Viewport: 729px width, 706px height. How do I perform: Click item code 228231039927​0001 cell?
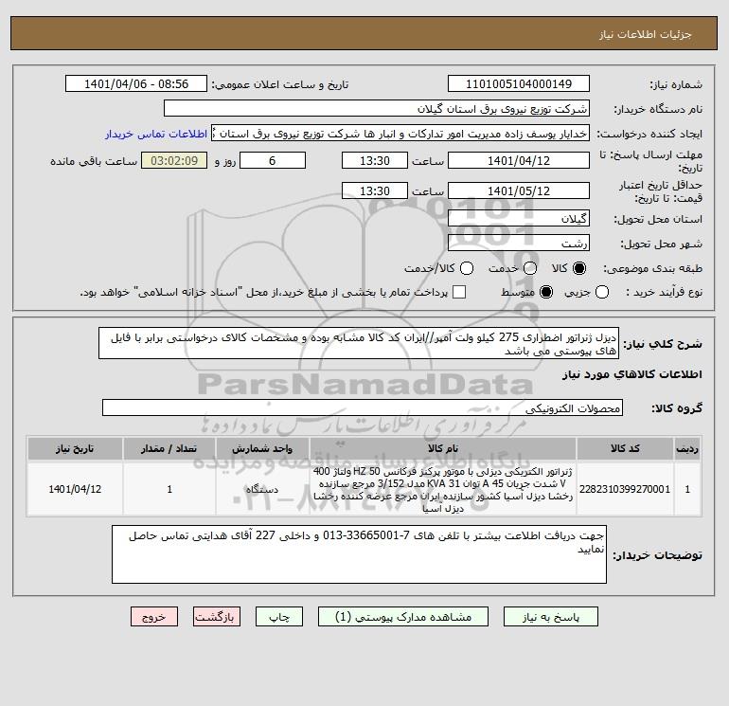tap(625, 490)
